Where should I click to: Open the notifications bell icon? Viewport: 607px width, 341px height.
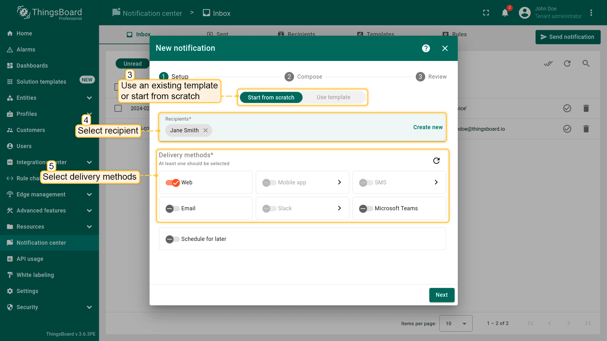[505, 13]
